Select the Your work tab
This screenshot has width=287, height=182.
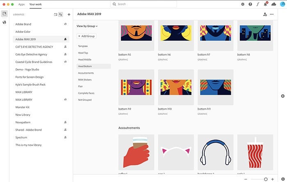(x=35, y=4)
